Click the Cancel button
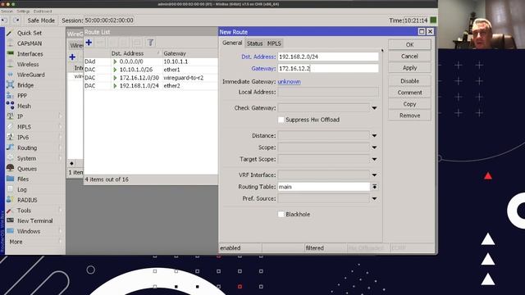 [x=409, y=57]
